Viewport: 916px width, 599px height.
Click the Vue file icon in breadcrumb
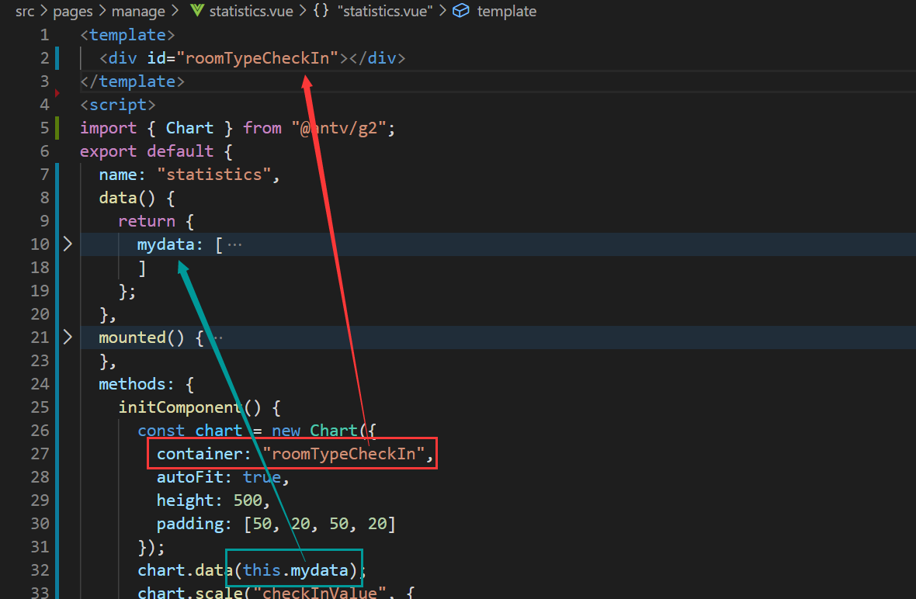coord(197,11)
